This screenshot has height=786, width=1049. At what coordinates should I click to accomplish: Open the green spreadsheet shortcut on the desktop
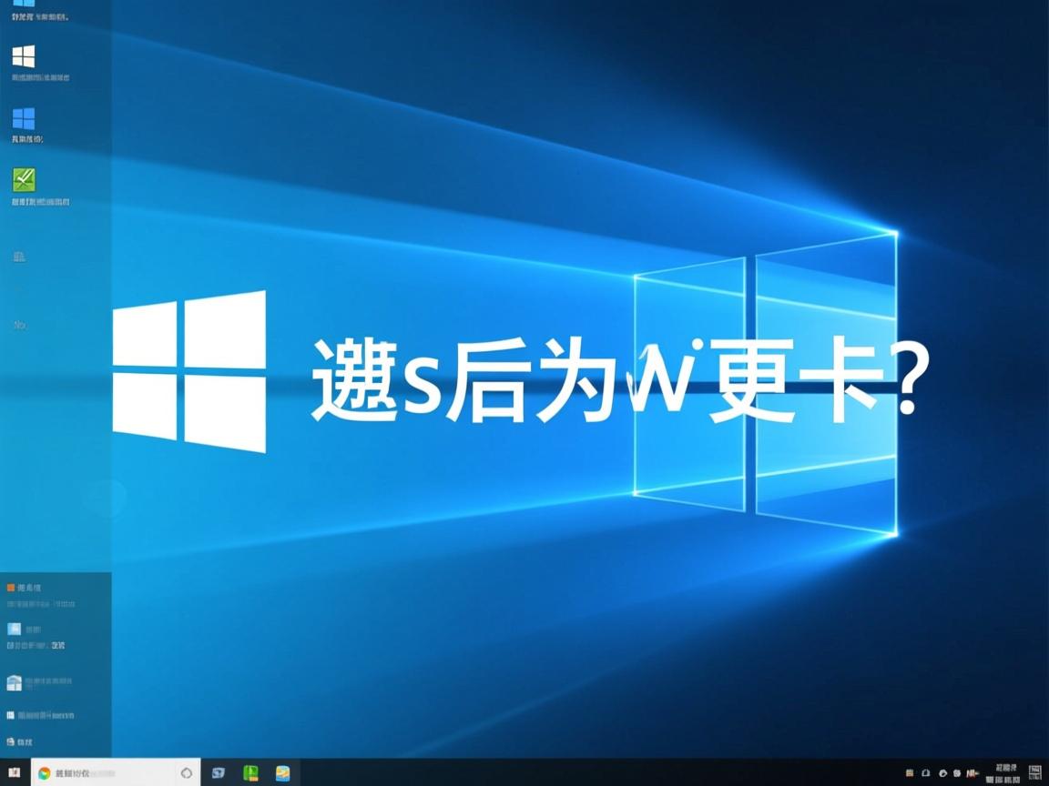(x=23, y=179)
